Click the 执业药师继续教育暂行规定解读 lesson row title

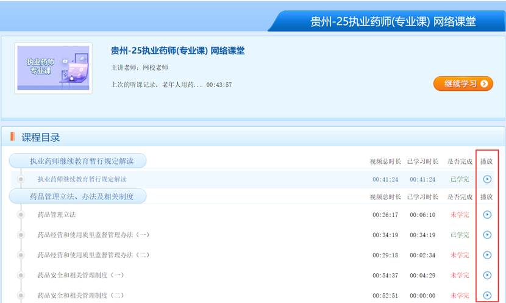pos(82,179)
